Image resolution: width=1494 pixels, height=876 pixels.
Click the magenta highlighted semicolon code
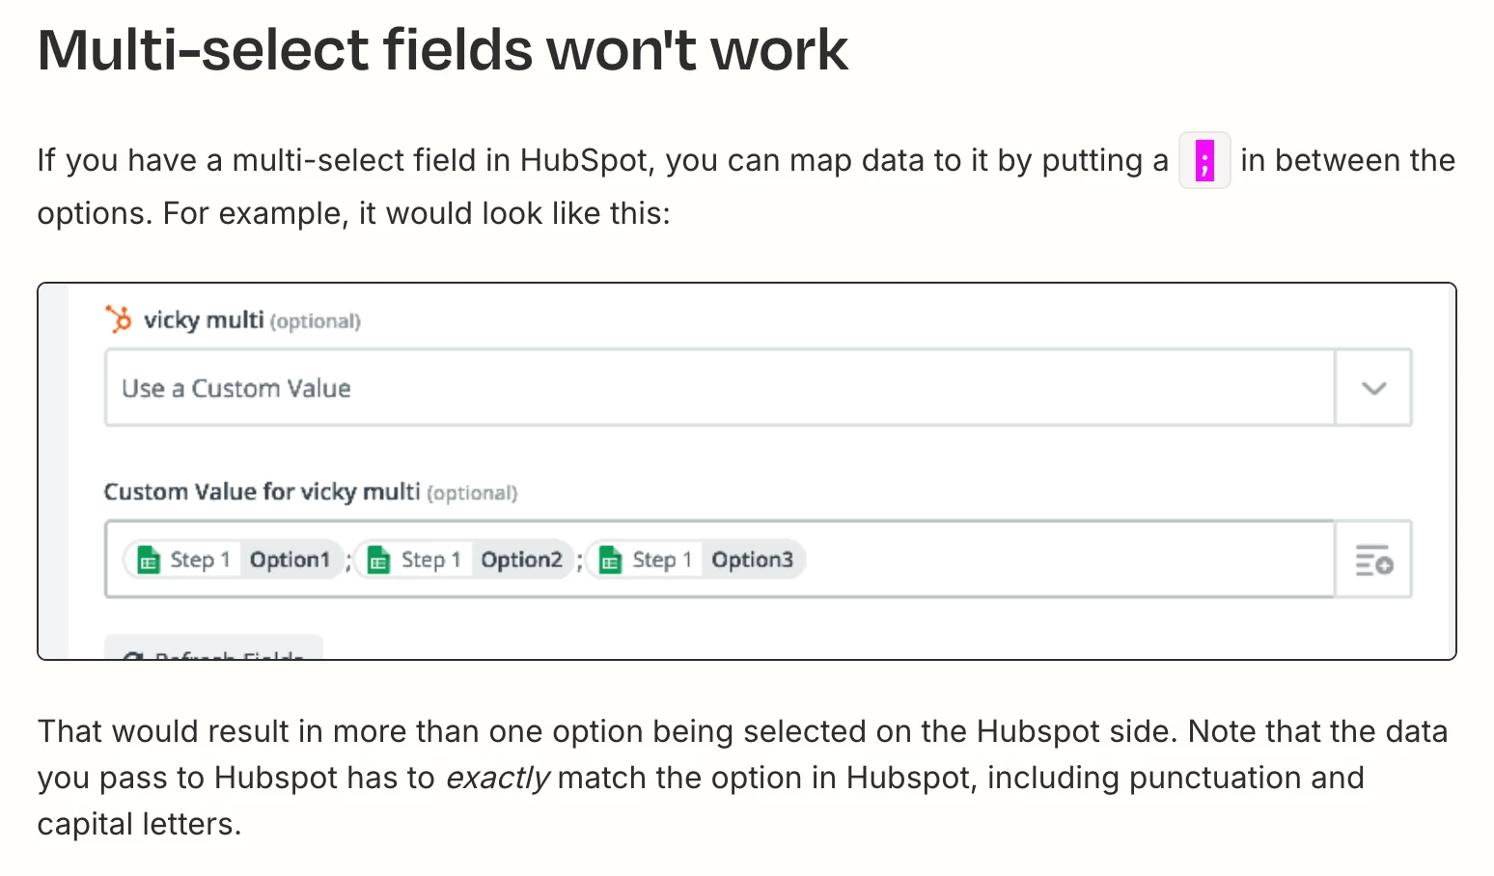pyautogui.click(x=1204, y=160)
